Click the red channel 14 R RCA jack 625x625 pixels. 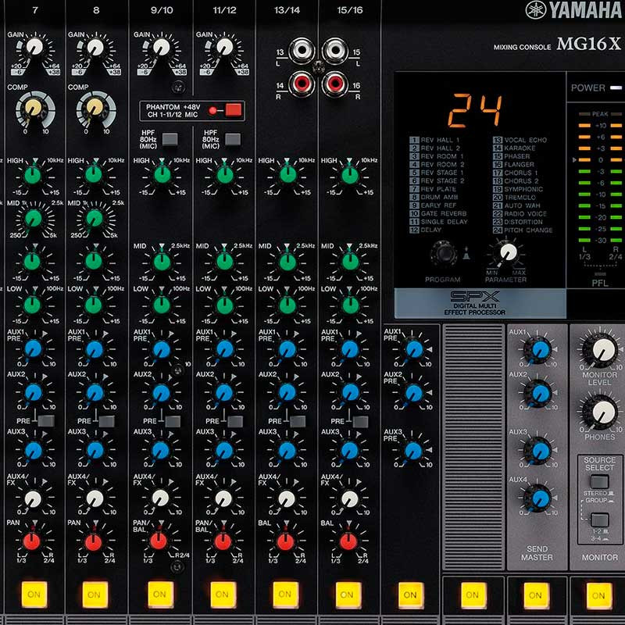(x=302, y=84)
